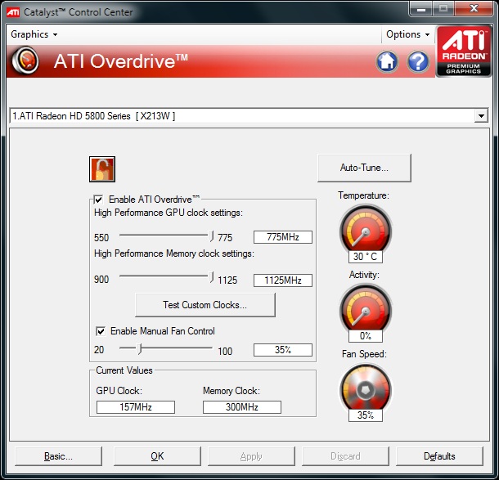Click the 157MHz current GPU clock field
This screenshot has height=480, width=499.
click(136, 407)
